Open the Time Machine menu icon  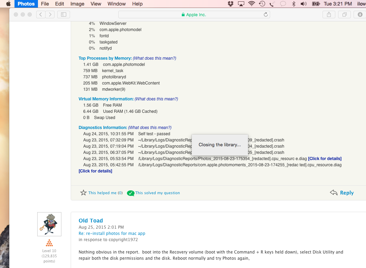[x=262, y=4]
